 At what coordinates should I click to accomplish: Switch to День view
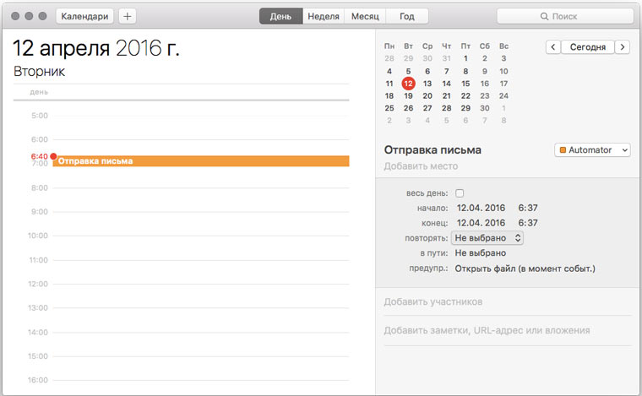tap(280, 16)
